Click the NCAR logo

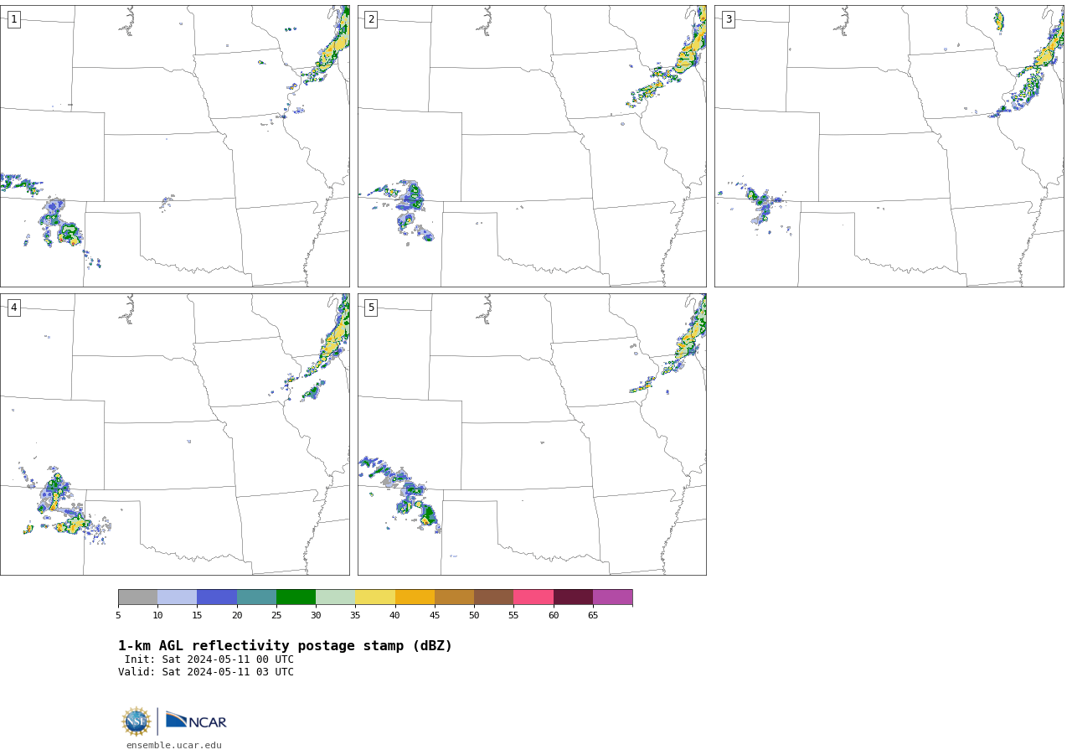(196, 721)
